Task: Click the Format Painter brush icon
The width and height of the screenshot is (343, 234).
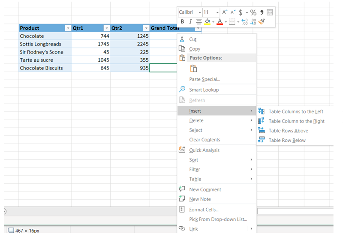Action: click(x=262, y=21)
